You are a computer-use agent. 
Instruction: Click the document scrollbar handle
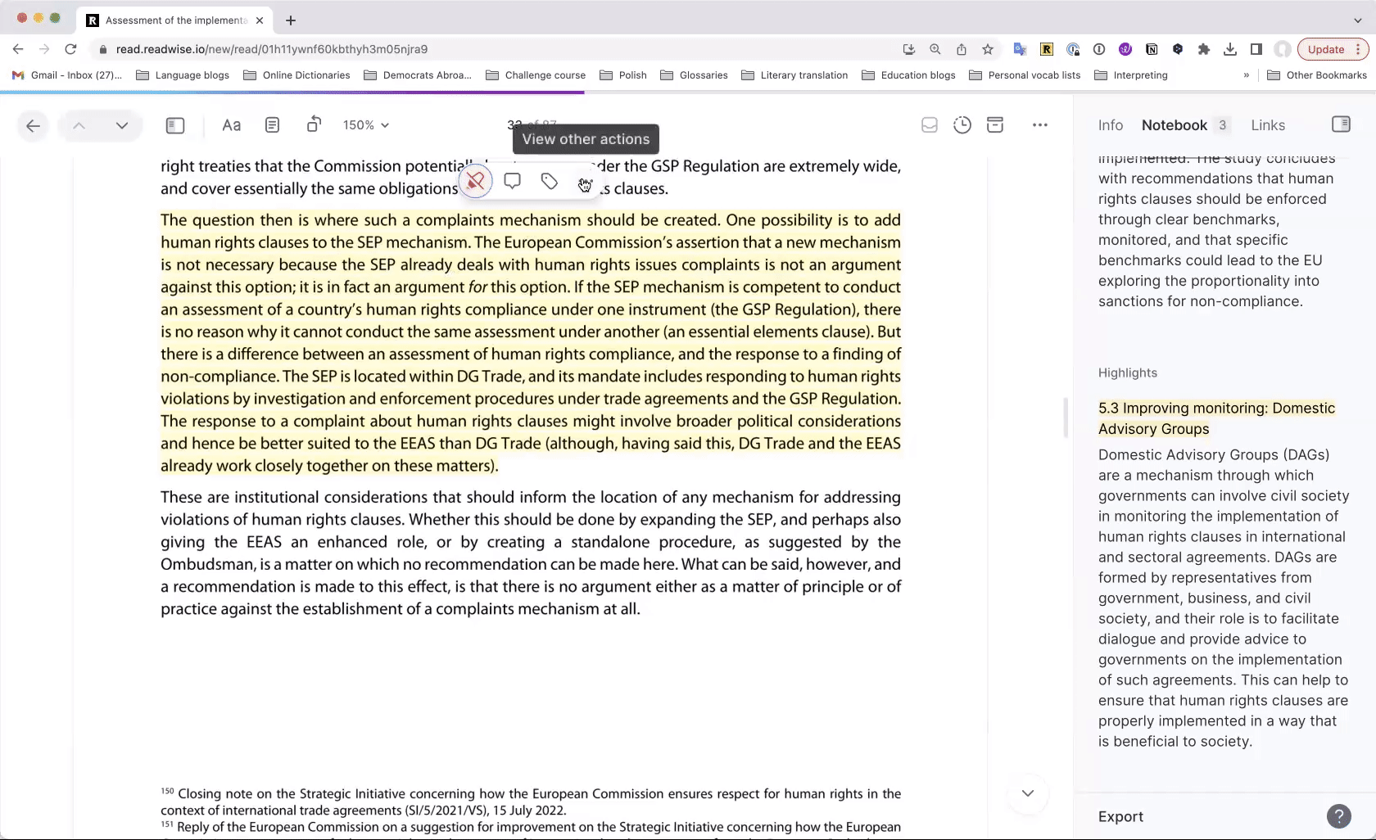click(x=1066, y=418)
